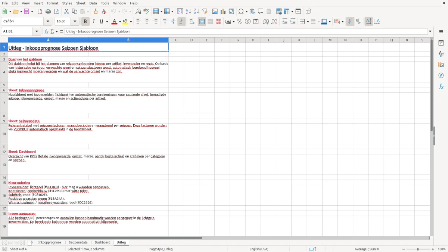Click the AutoFilter funnel icon
Image resolution: width=448 pixels, height=252 pixels.
tap(205, 12)
